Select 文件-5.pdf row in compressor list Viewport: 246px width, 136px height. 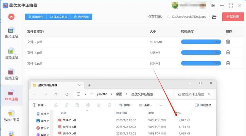click(134, 63)
